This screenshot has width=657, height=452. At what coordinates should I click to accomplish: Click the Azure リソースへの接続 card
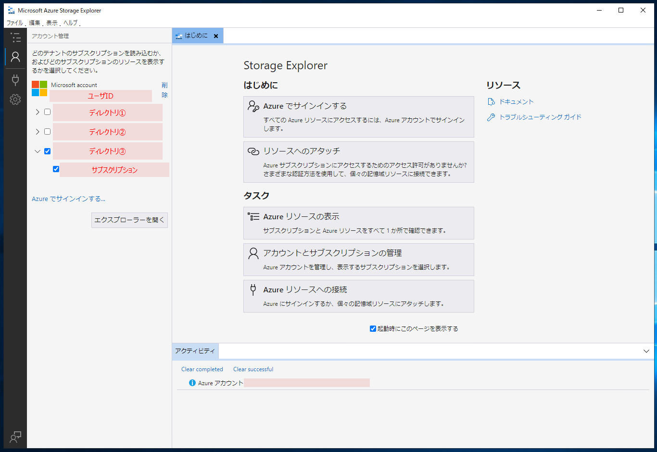359,296
